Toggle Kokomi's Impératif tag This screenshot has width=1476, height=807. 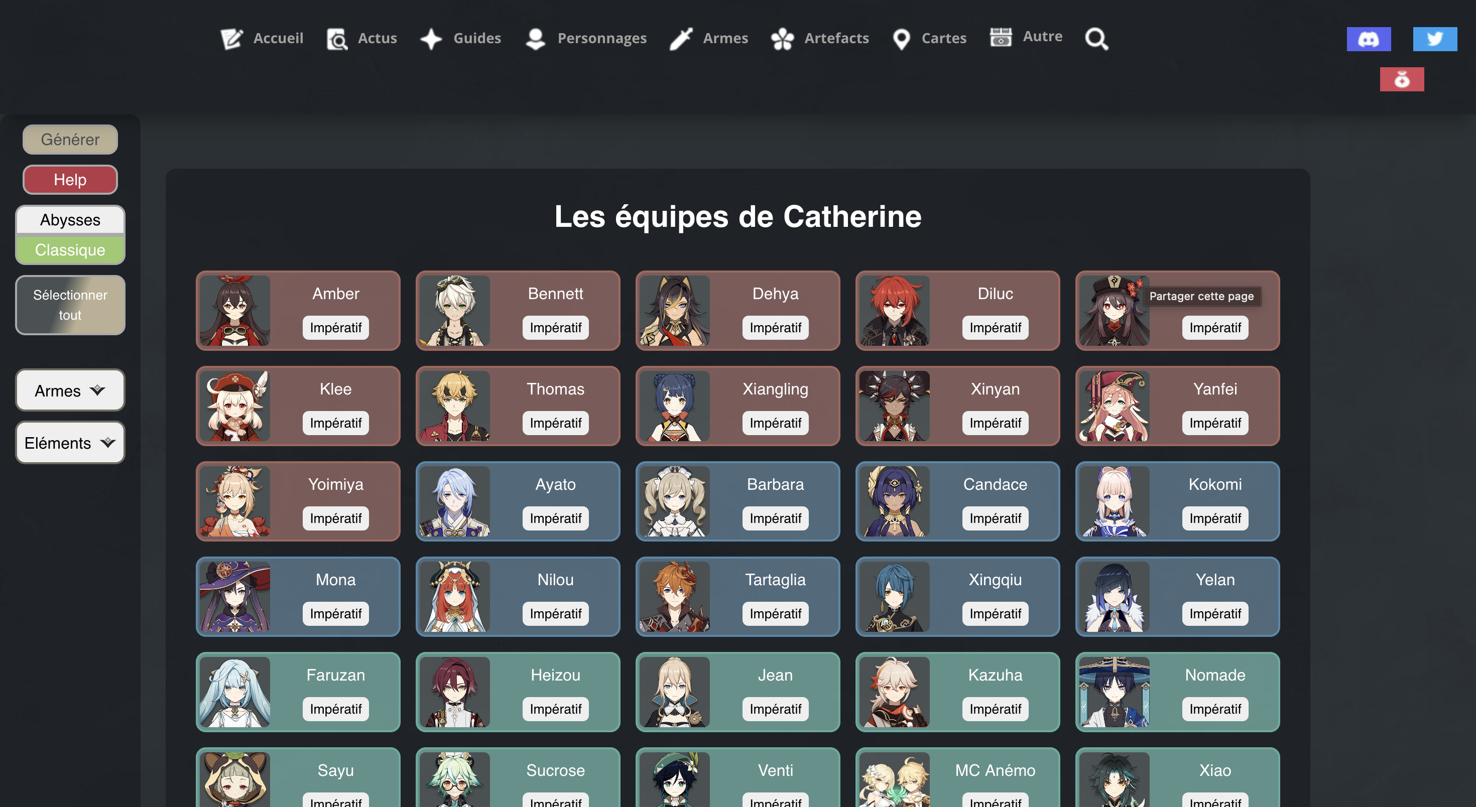(x=1215, y=518)
